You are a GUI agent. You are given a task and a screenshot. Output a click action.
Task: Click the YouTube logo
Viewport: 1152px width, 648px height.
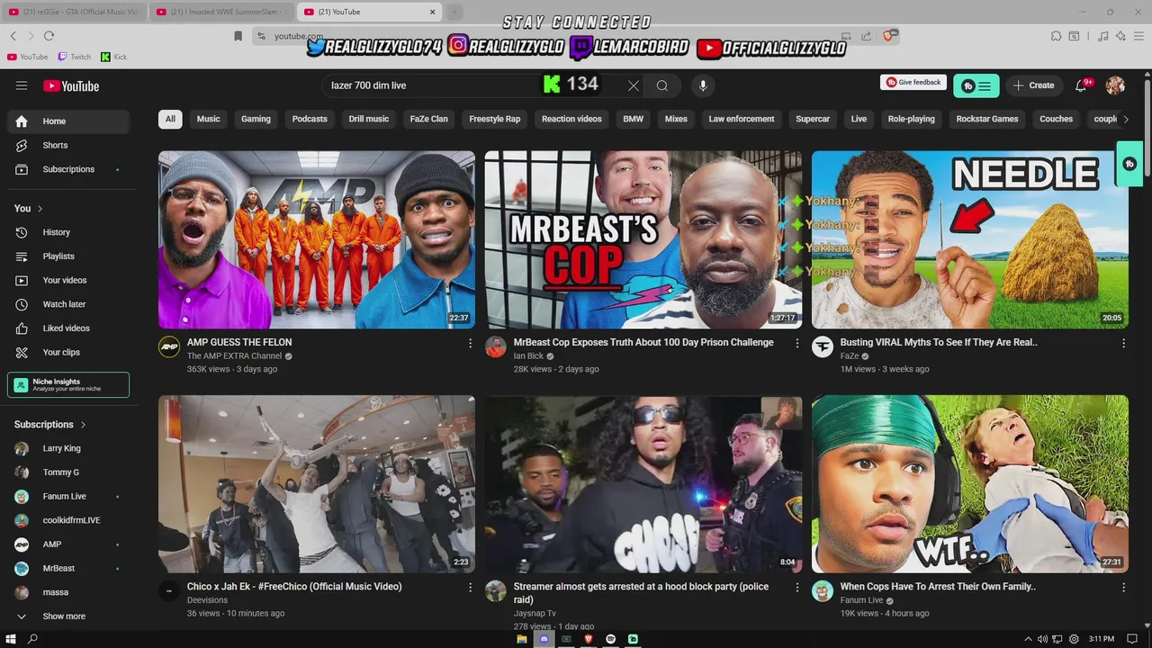click(70, 86)
